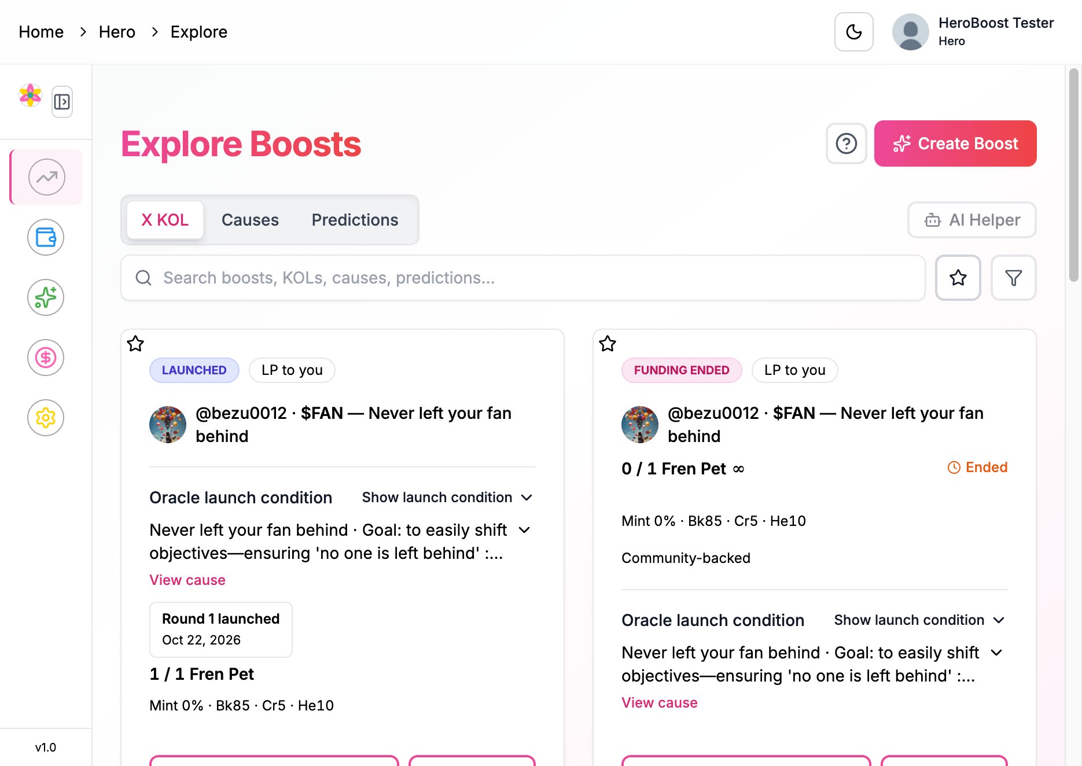
Task: Click bezu0012 avatar in LAUNCHED card
Action: [x=168, y=425]
